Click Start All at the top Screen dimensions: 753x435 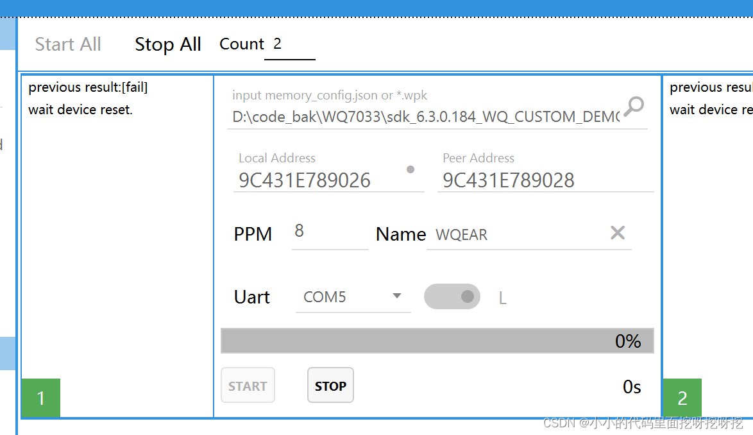point(67,44)
